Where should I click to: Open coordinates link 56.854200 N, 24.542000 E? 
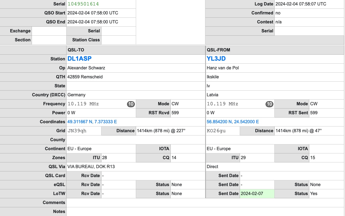(233, 122)
